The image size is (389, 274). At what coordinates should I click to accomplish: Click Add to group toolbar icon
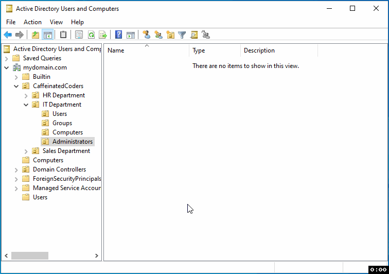tap(206, 35)
